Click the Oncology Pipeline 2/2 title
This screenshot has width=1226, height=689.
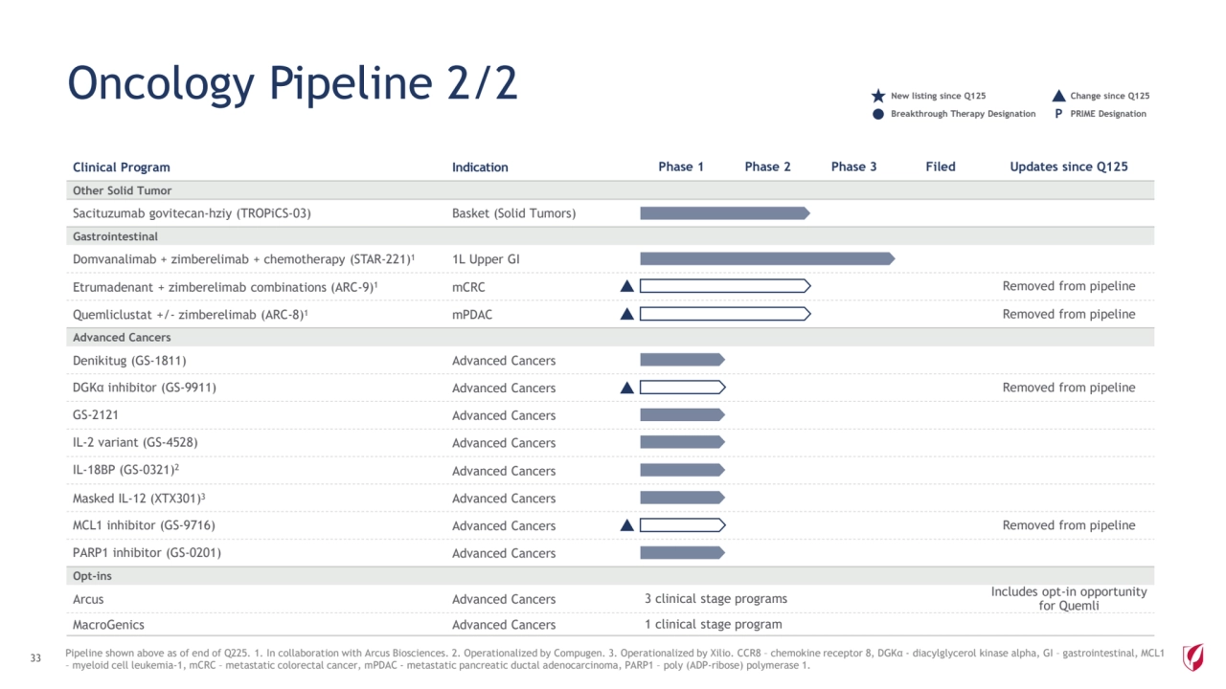(293, 83)
